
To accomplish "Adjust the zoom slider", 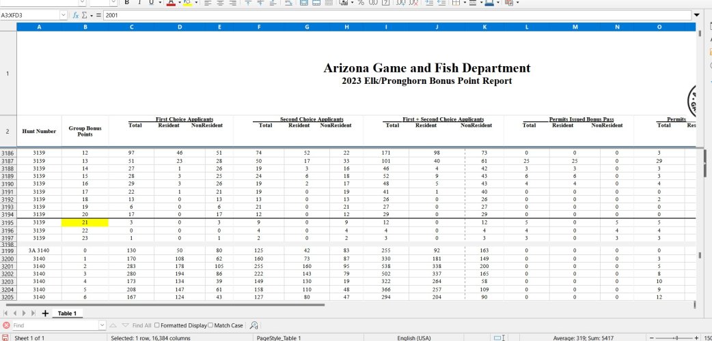I will coord(677,338).
